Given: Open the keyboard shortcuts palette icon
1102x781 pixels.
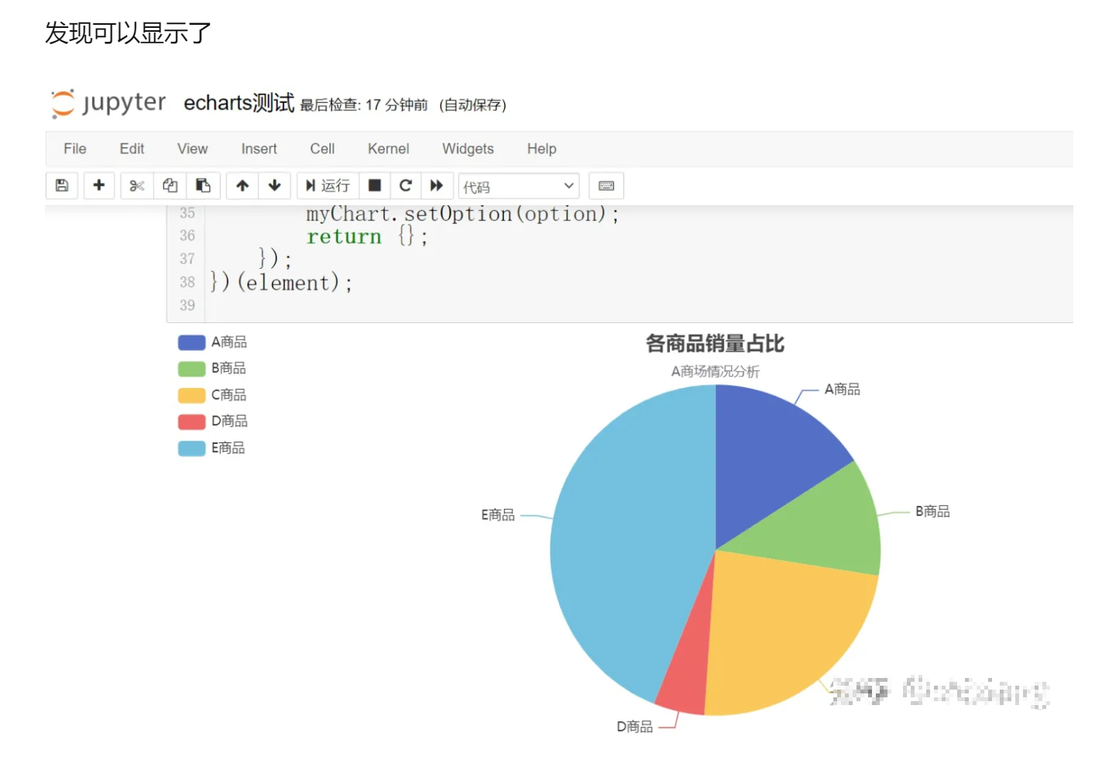Looking at the screenshot, I should tap(606, 185).
